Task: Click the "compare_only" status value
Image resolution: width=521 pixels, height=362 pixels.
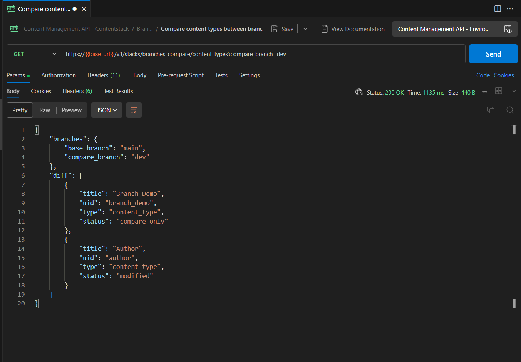Action: [x=142, y=221]
